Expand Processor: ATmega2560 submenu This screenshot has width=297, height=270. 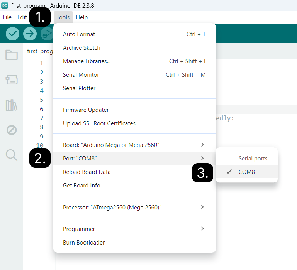[x=134, y=208]
